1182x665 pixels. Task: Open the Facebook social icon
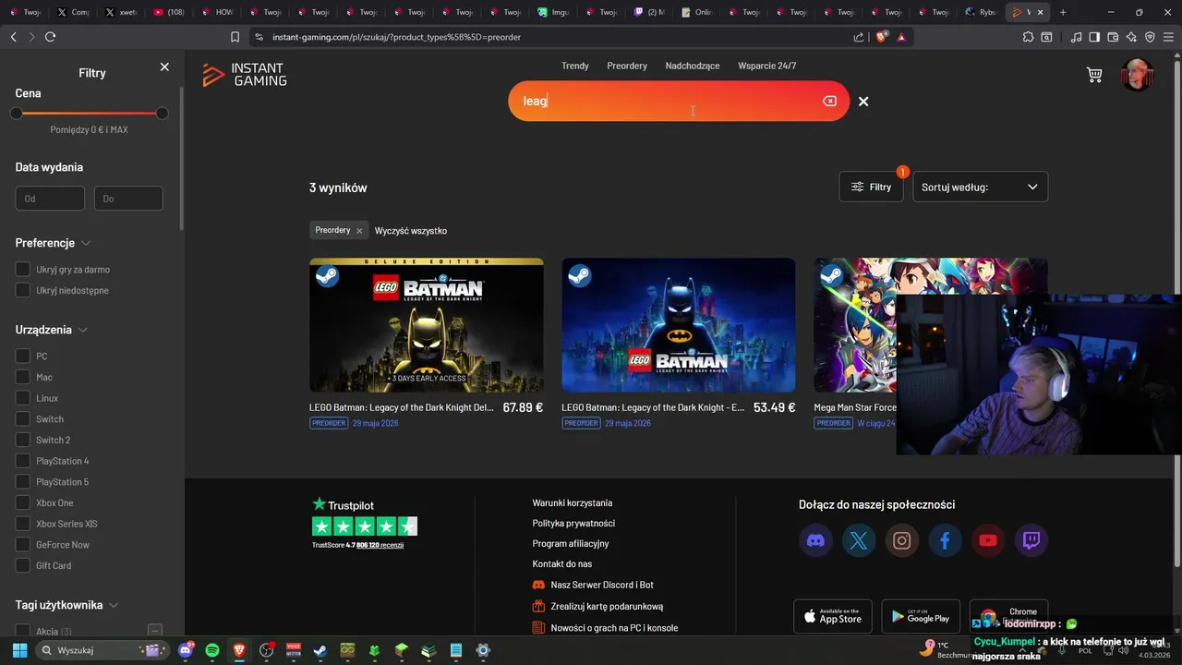click(945, 540)
